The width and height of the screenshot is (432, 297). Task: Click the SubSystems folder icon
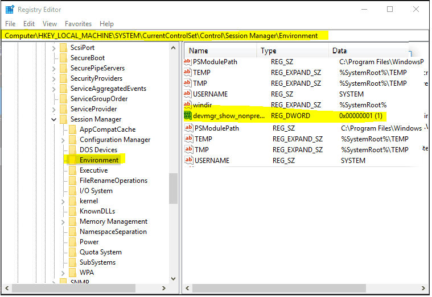[72, 262]
